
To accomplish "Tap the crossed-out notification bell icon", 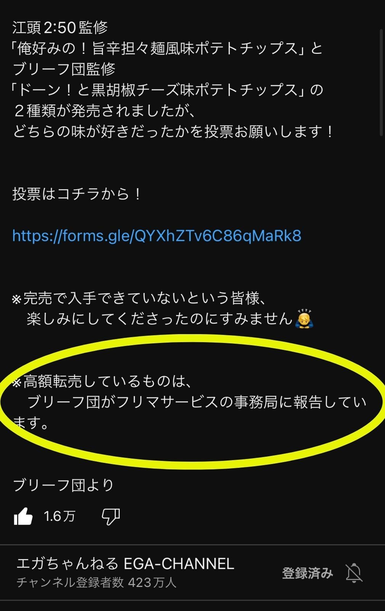I will 354,573.
